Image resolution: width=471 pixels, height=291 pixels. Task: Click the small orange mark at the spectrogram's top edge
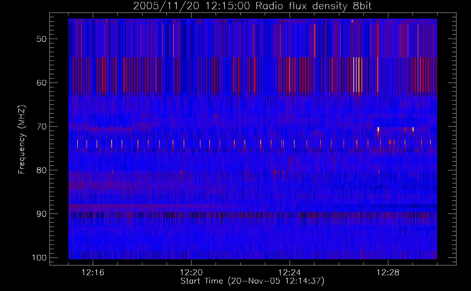coord(352,21)
